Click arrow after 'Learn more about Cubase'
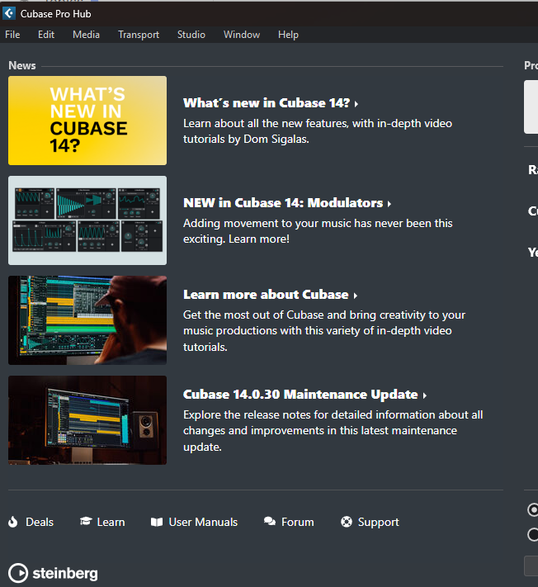The image size is (538, 587). click(355, 296)
